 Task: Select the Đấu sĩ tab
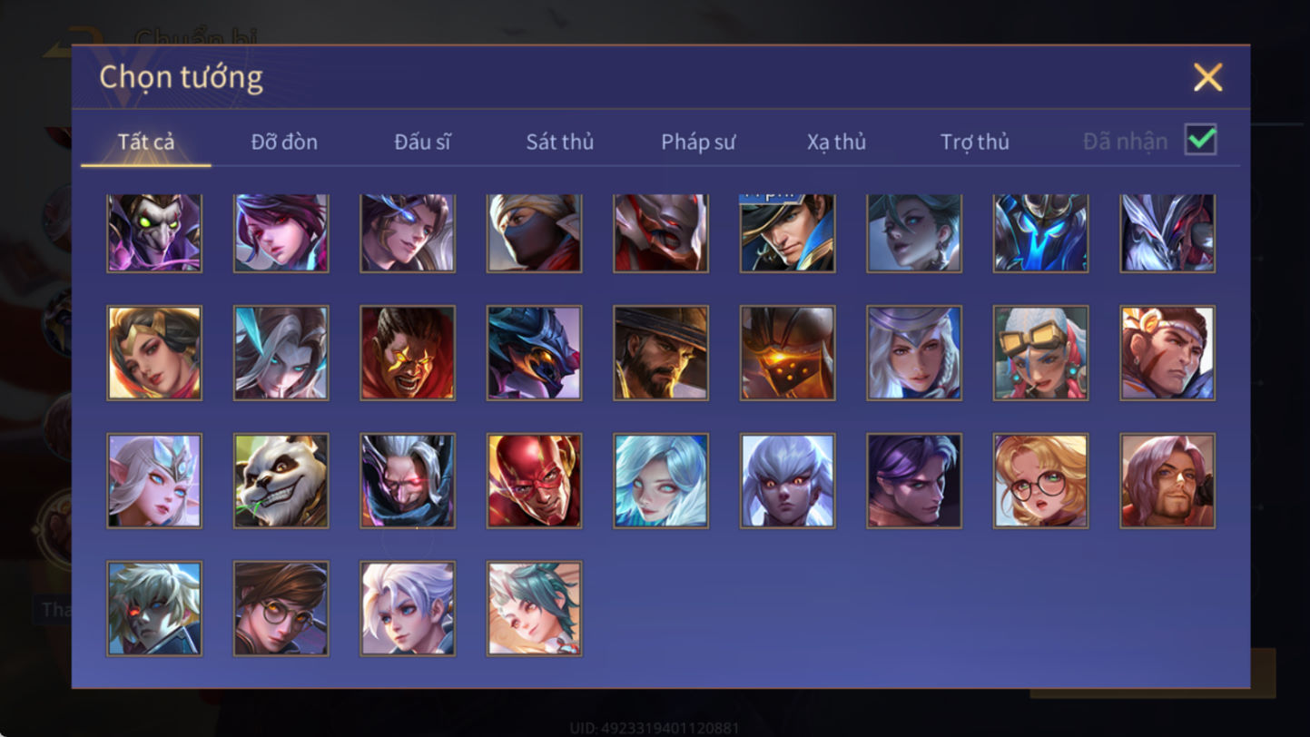422,142
